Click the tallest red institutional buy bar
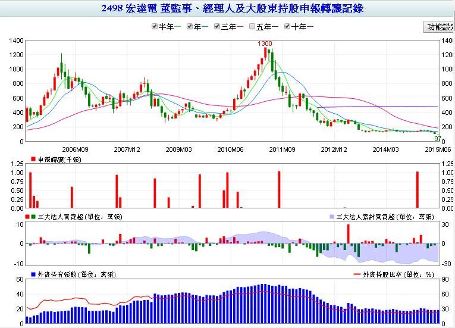The height and width of the screenshot is (328, 455). [x=348, y=234]
